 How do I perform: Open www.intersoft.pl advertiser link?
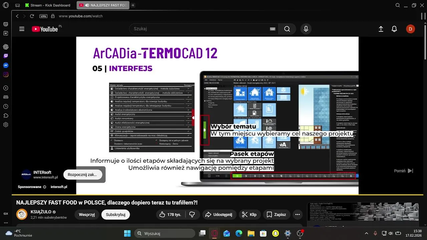click(x=45, y=177)
